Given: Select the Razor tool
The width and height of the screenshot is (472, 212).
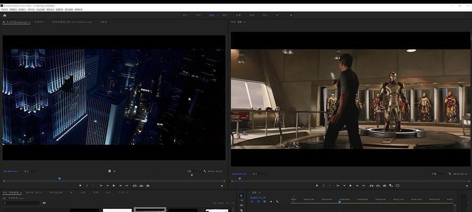Looking at the screenshot, I should tap(242, 210).
